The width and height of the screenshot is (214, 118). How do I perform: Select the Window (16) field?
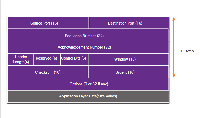[129, 59]
